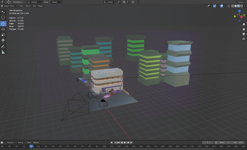
Task: Choose the Rotate tool
Action: 3,29
